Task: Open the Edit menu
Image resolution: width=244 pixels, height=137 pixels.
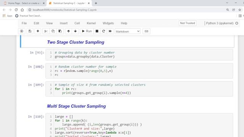Action: click(x=37, y=23)
